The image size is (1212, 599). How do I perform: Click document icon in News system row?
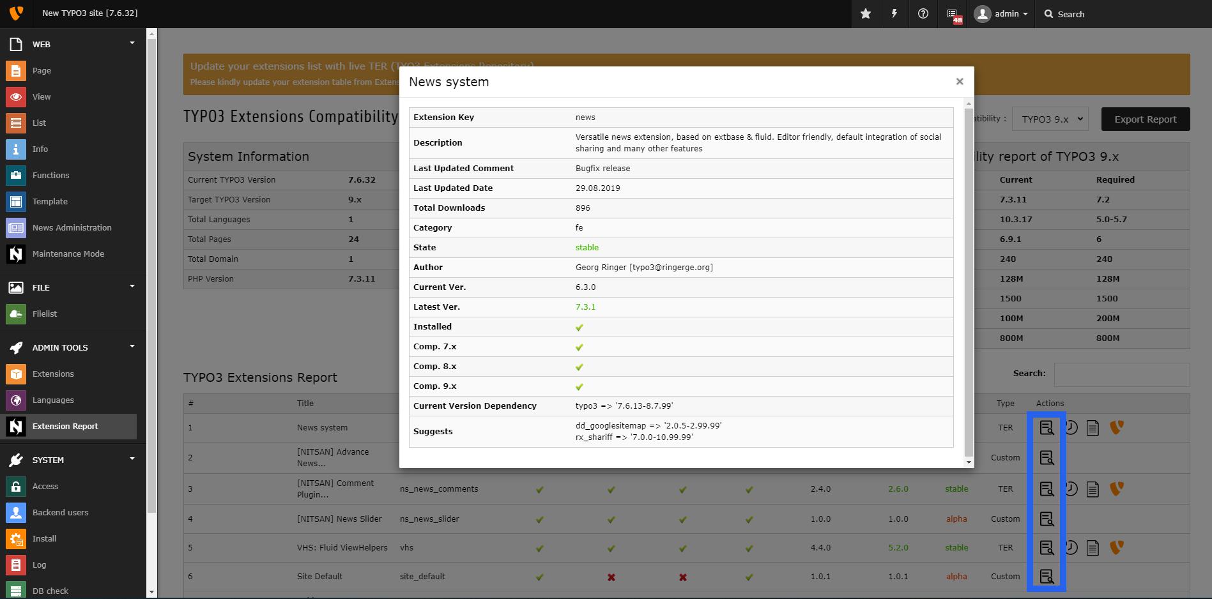tap(1093, 428)
